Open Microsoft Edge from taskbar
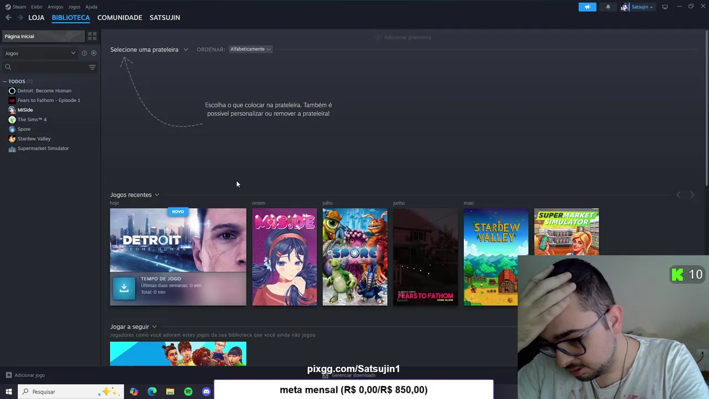The image size is (709, 399). click(152, 392)
